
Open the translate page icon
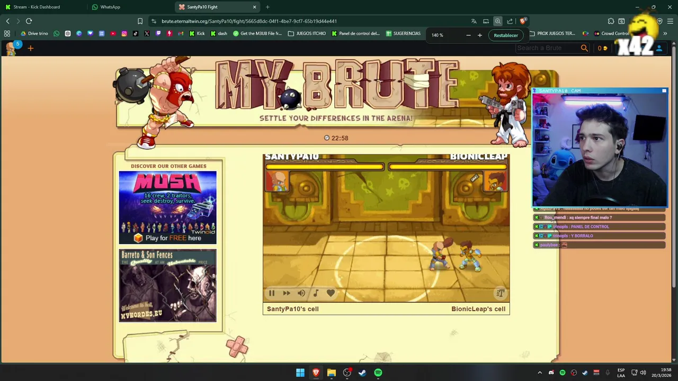(474, 21)
